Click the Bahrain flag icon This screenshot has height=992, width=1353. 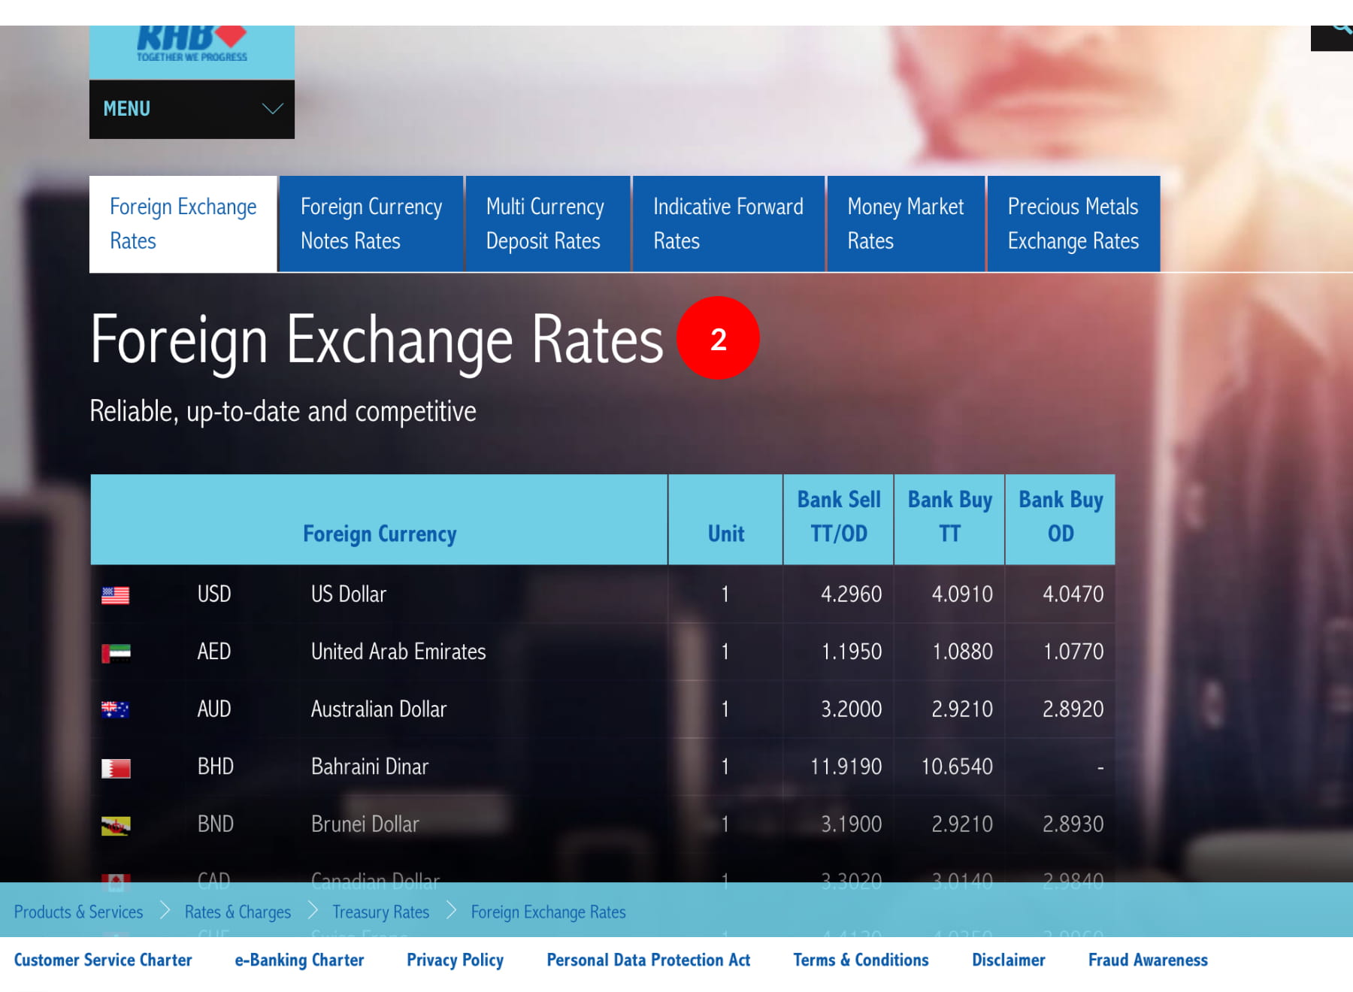pyautogui.click(x=116, y=768)
